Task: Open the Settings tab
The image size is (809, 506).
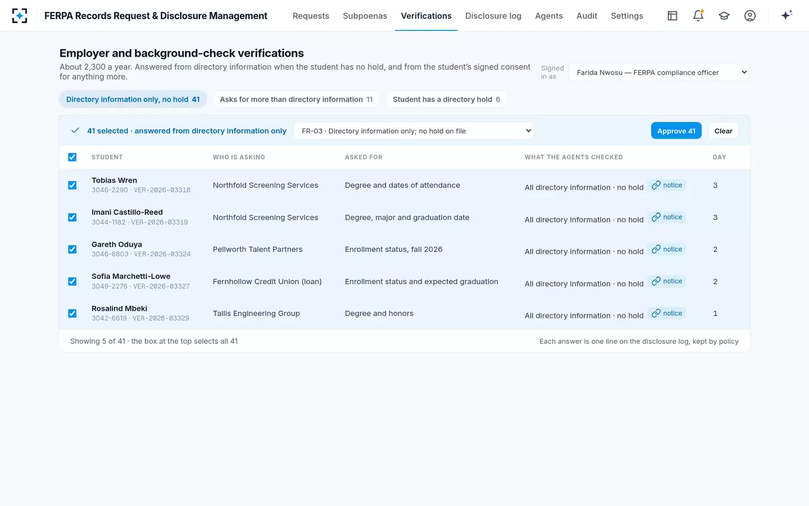Action: (x=627, y=16)
